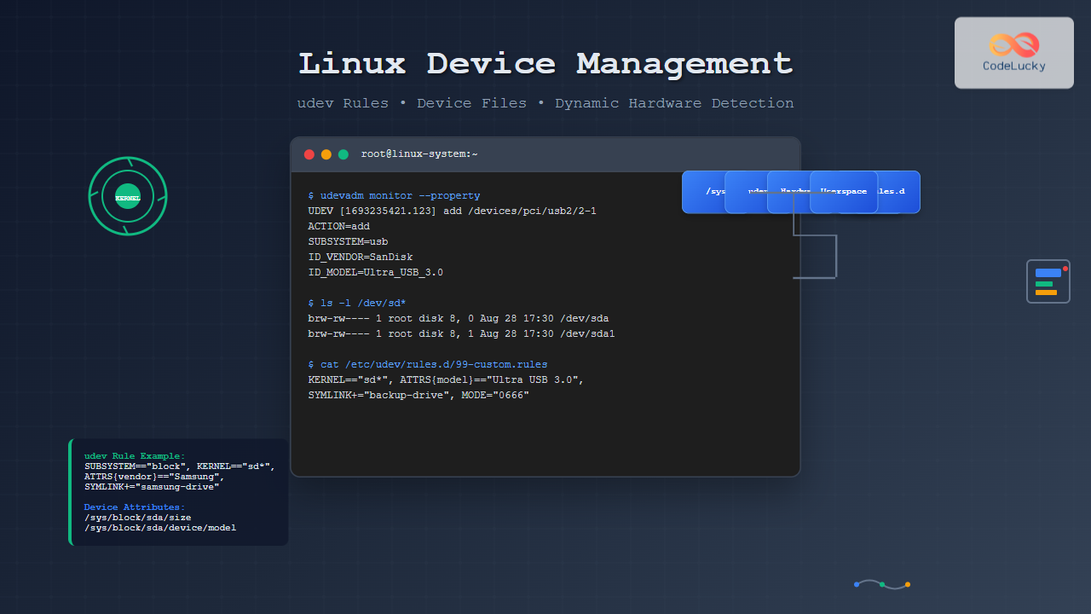The height and width of the screenshot is (614, 1091).
Task: Click the stacked colored bars icon
Action: pyautogui.click(x=1048, y=282)
